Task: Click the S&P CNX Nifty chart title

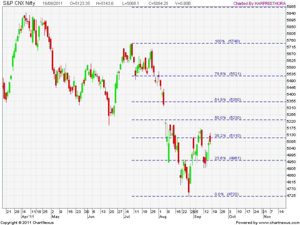Action: point(19,3)
